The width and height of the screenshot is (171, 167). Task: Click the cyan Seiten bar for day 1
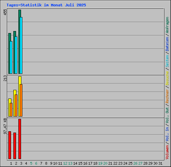[11, 57]
